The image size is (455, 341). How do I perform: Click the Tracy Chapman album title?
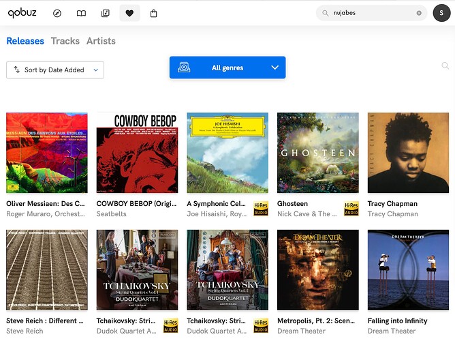(x=392, y=204)
